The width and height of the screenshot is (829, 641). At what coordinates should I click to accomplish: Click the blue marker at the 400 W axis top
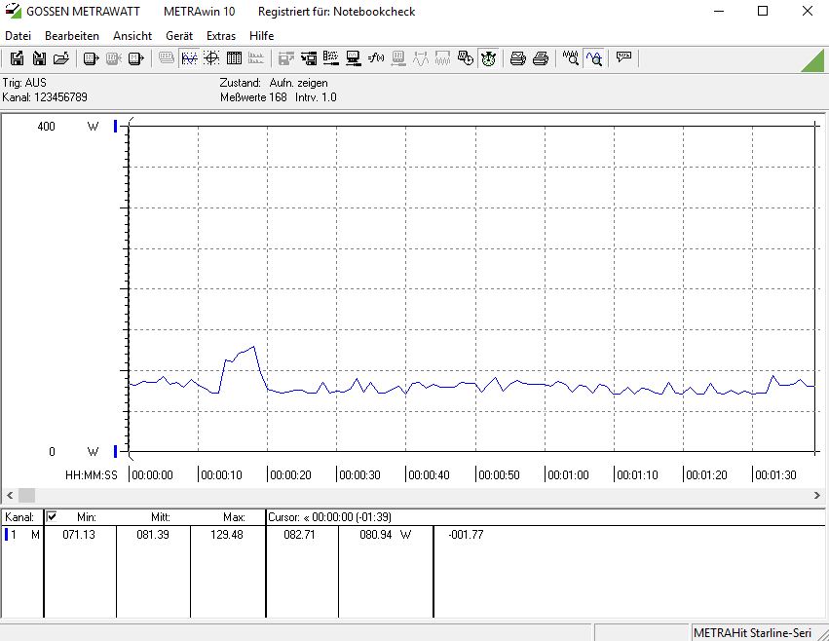pos(115,126)
